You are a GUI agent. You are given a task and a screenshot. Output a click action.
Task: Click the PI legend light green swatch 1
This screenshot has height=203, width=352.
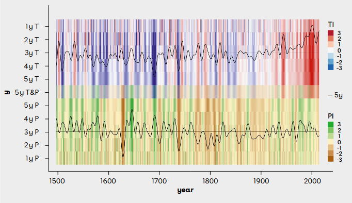click(331, 136)
